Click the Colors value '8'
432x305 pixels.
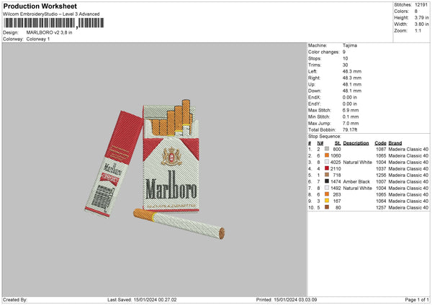point(415,12)
